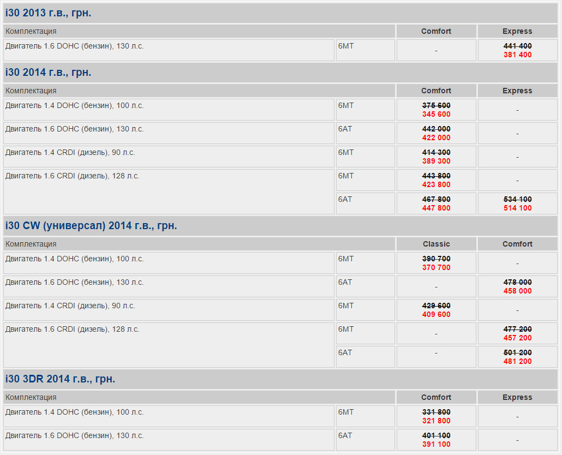
Task: Click the "i30 3DR 2014 г.в., грн." heading
Action: (x=60, y=379)
